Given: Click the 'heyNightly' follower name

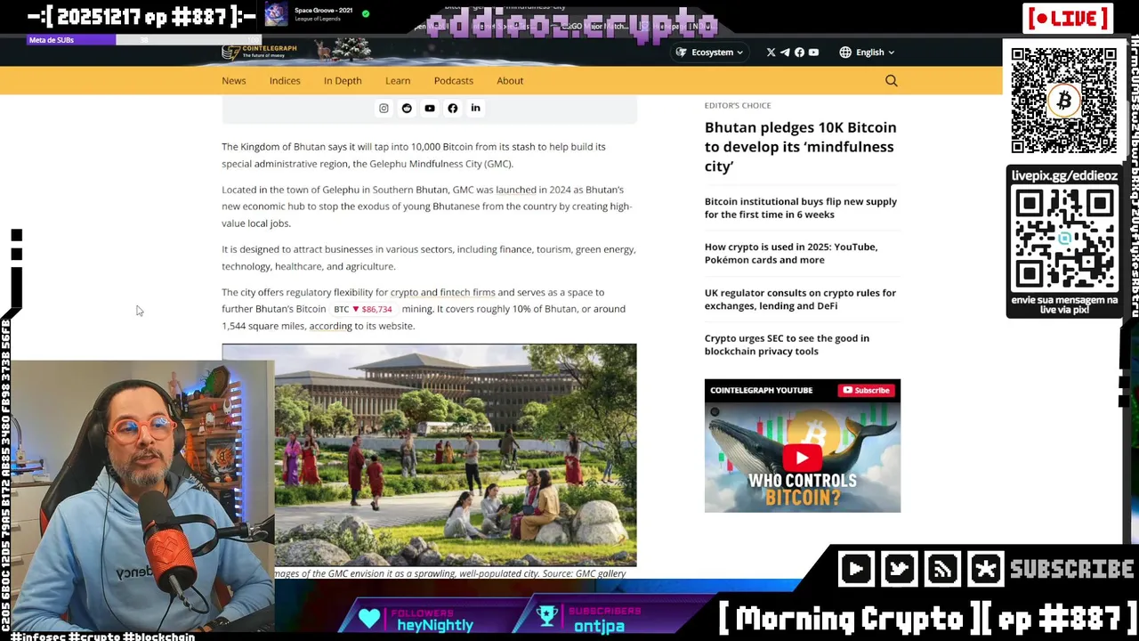Looking at the screenshot, I should [x=435, y=626].
